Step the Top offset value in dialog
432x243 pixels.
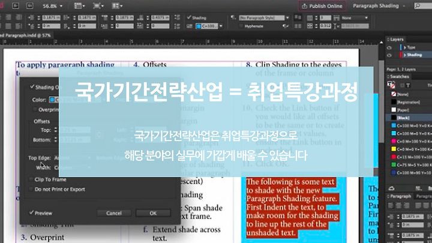click(56, 130)
